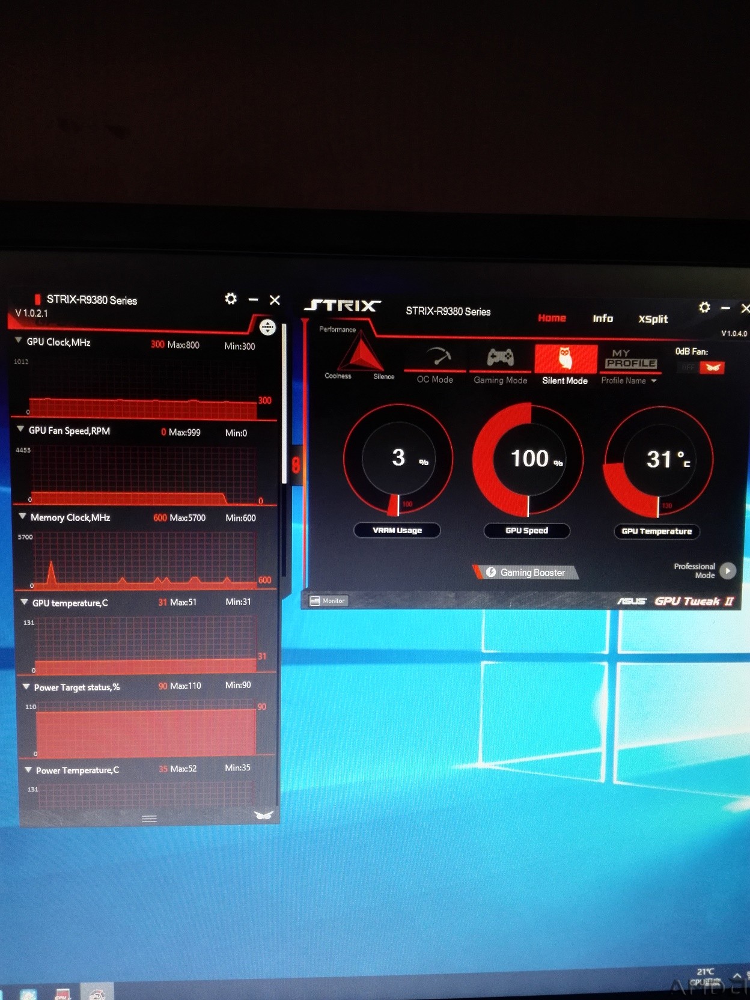Click 'Max:110' Power Target value
The width and height of the screenshot is (750, 1000).
186,686
